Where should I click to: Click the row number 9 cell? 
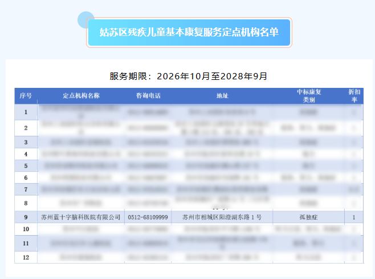click(x=26, y=217)
